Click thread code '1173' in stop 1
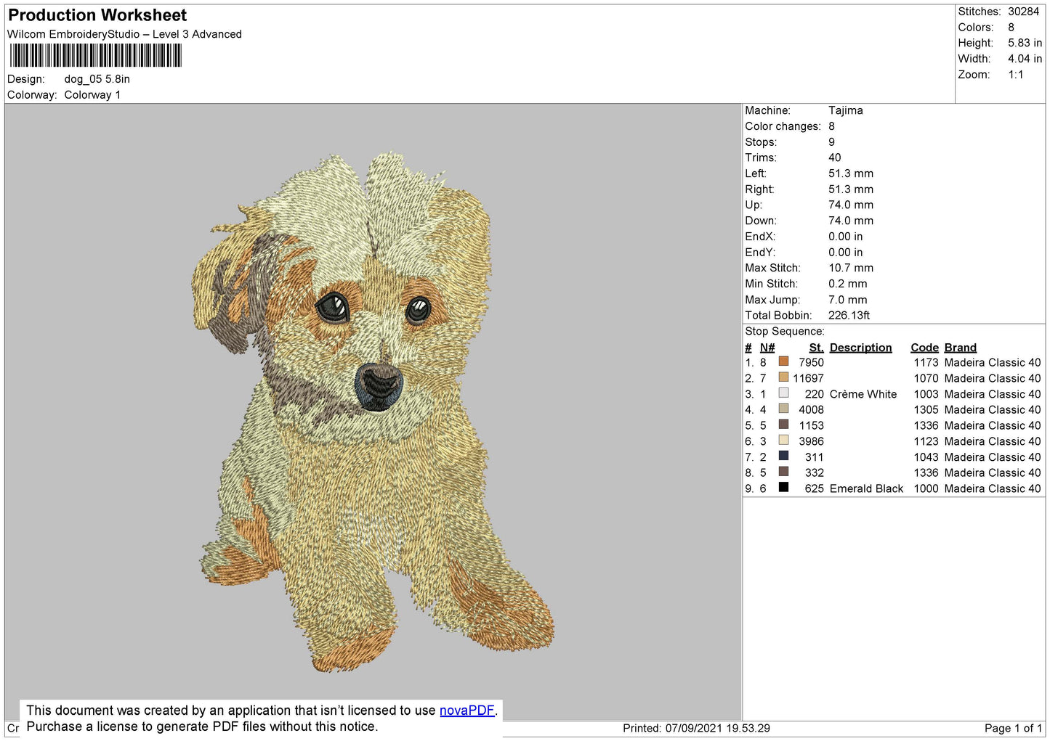 926,363
